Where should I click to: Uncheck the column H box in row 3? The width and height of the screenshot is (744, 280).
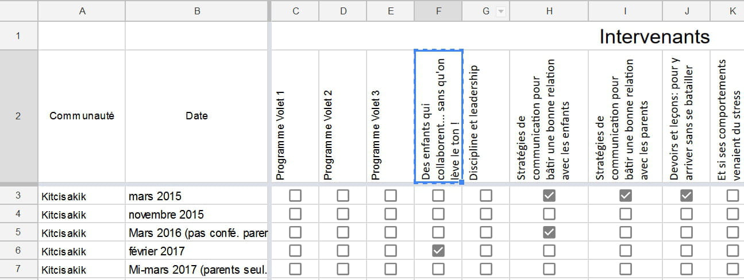(549, 196)
